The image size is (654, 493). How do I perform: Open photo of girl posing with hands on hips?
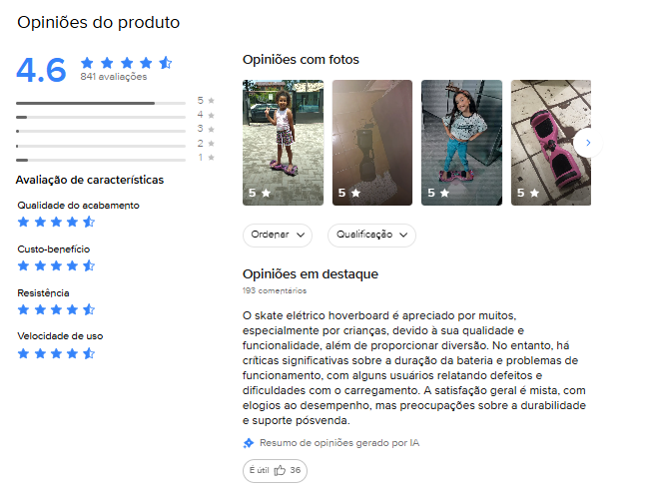pos(461,143)
